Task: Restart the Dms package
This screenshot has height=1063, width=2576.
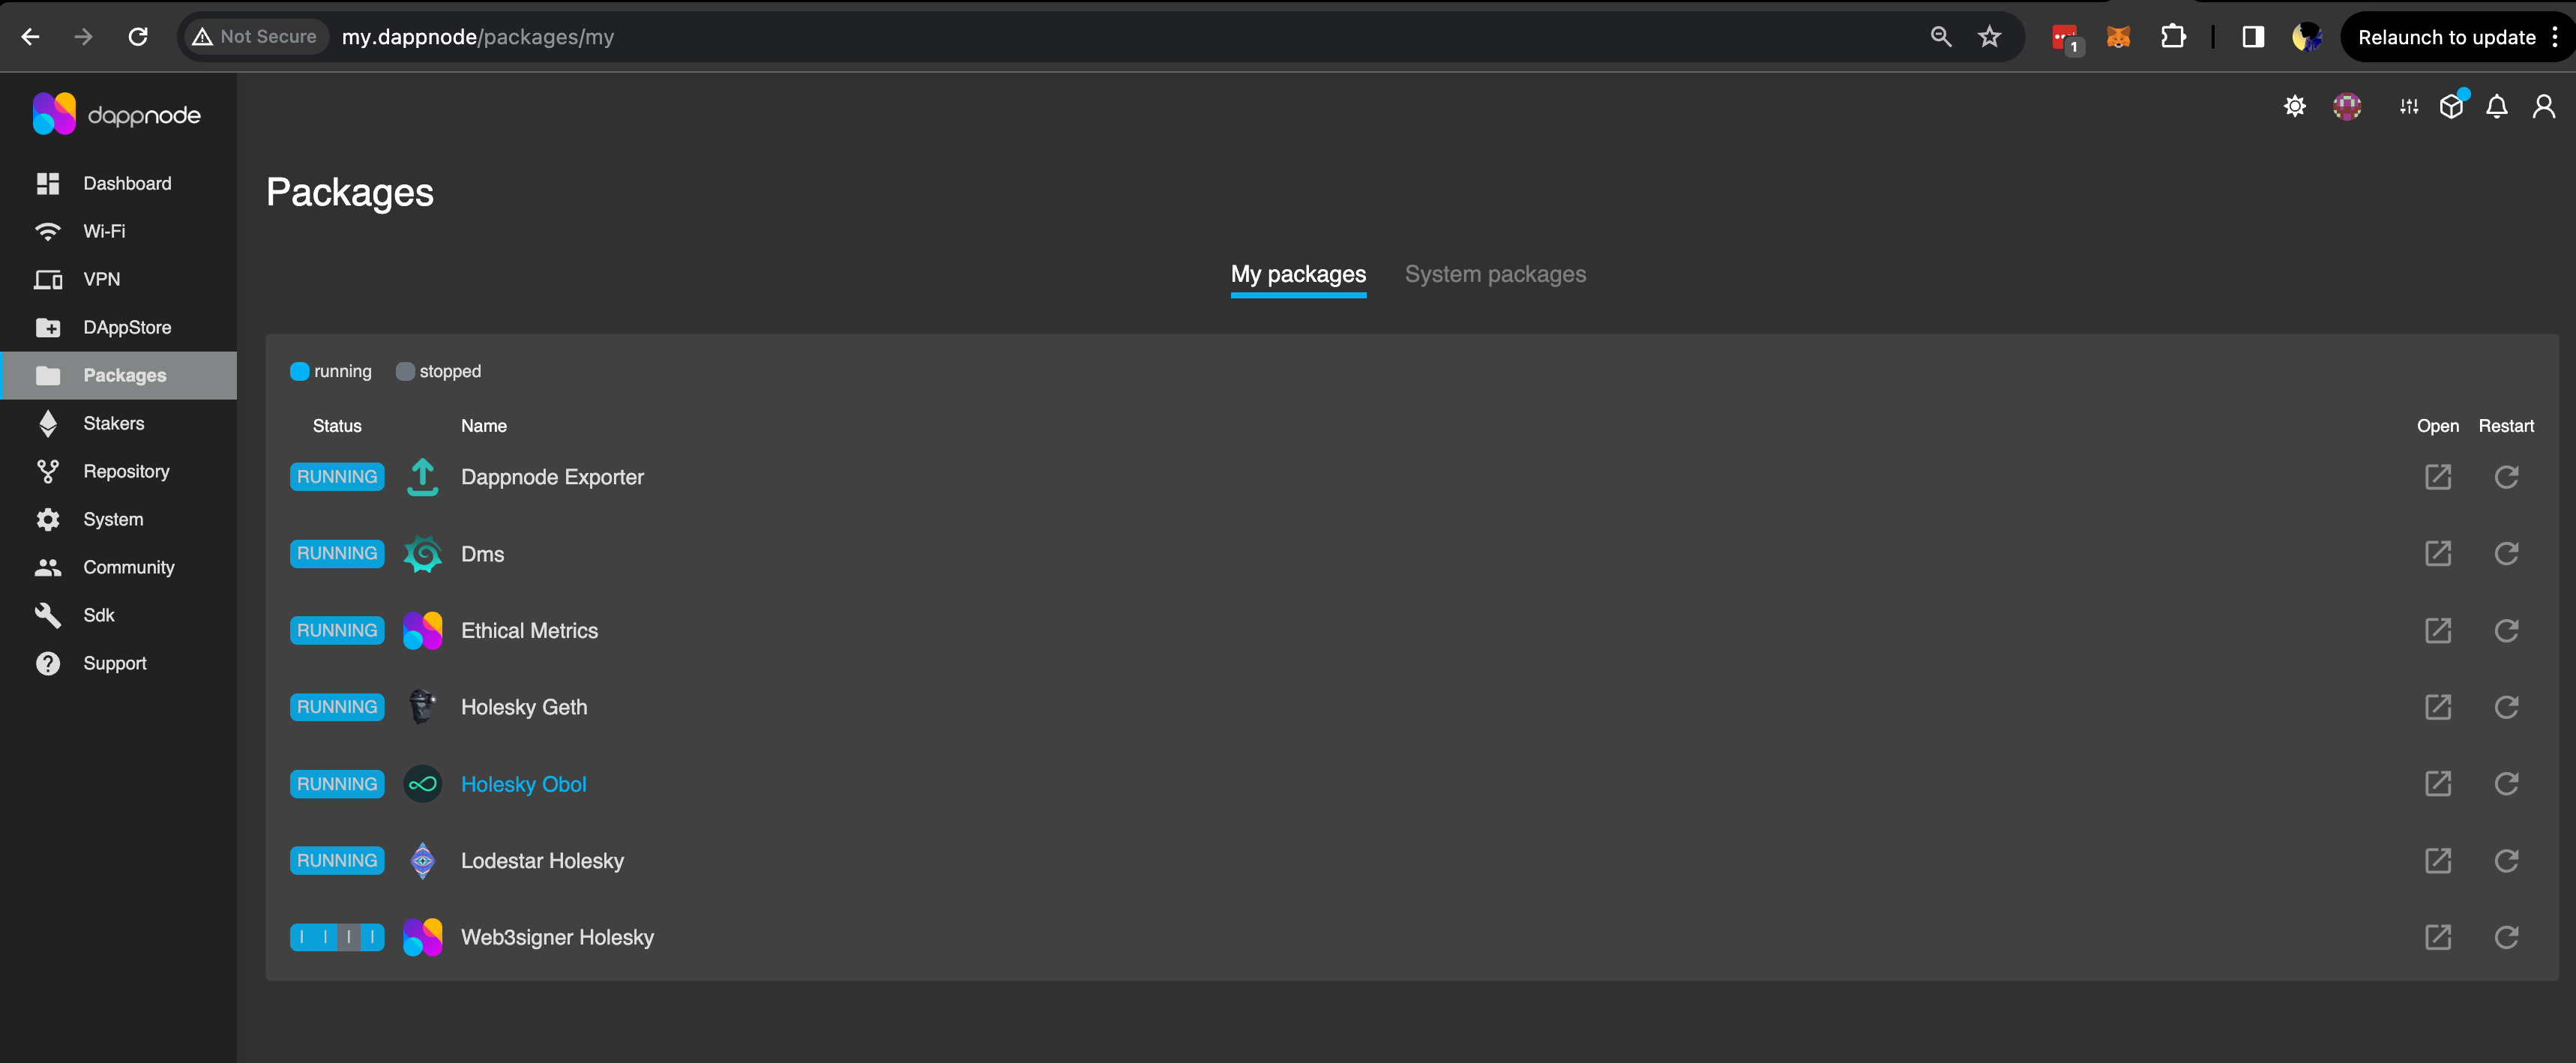Action: pyautogui.click(x=2507, y=553)
